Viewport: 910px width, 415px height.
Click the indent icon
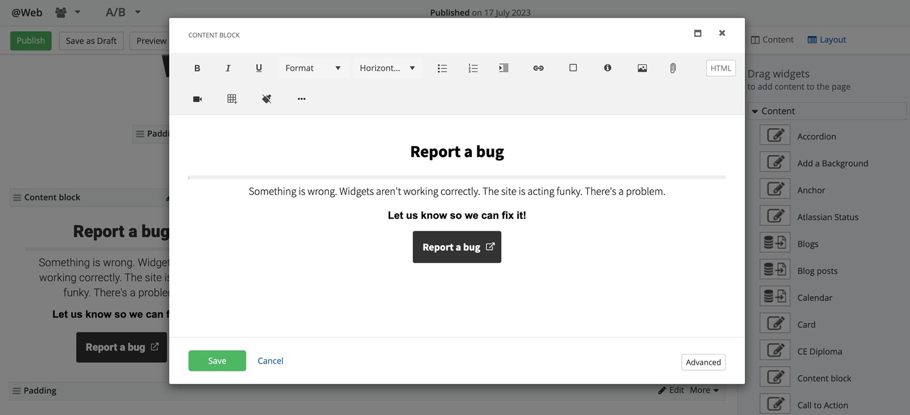(x=504, y=68)
